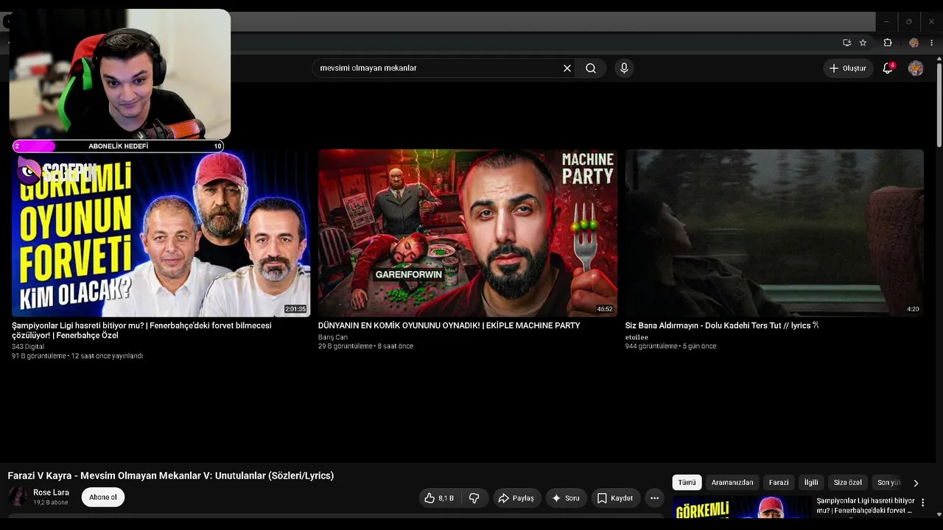This screenshot has height=530, width=943.
Task: Like the video with thumbs up
Action: (x=439, y=498)
